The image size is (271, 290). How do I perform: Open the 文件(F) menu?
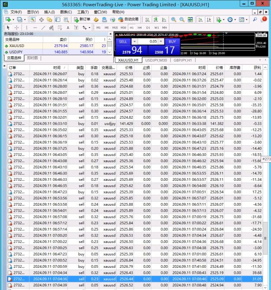coord(16,12)
